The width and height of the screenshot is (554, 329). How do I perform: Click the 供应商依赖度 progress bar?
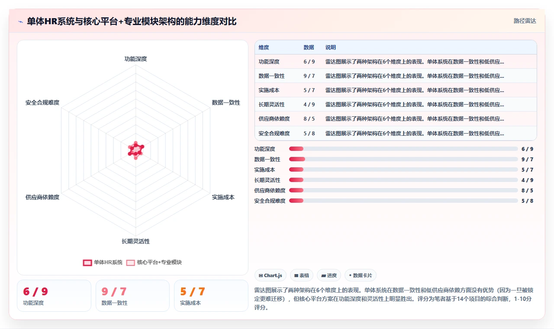pyautogui.click(x=403, y=190)
